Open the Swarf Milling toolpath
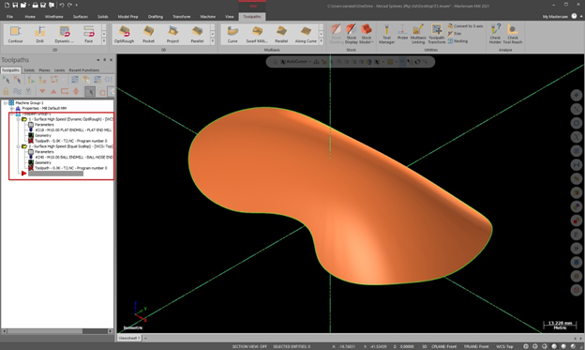The height and width of the screenshot is (350, 585). [257, 35]
